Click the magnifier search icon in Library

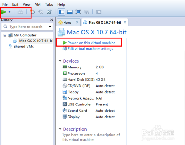[x=6, y=27]
